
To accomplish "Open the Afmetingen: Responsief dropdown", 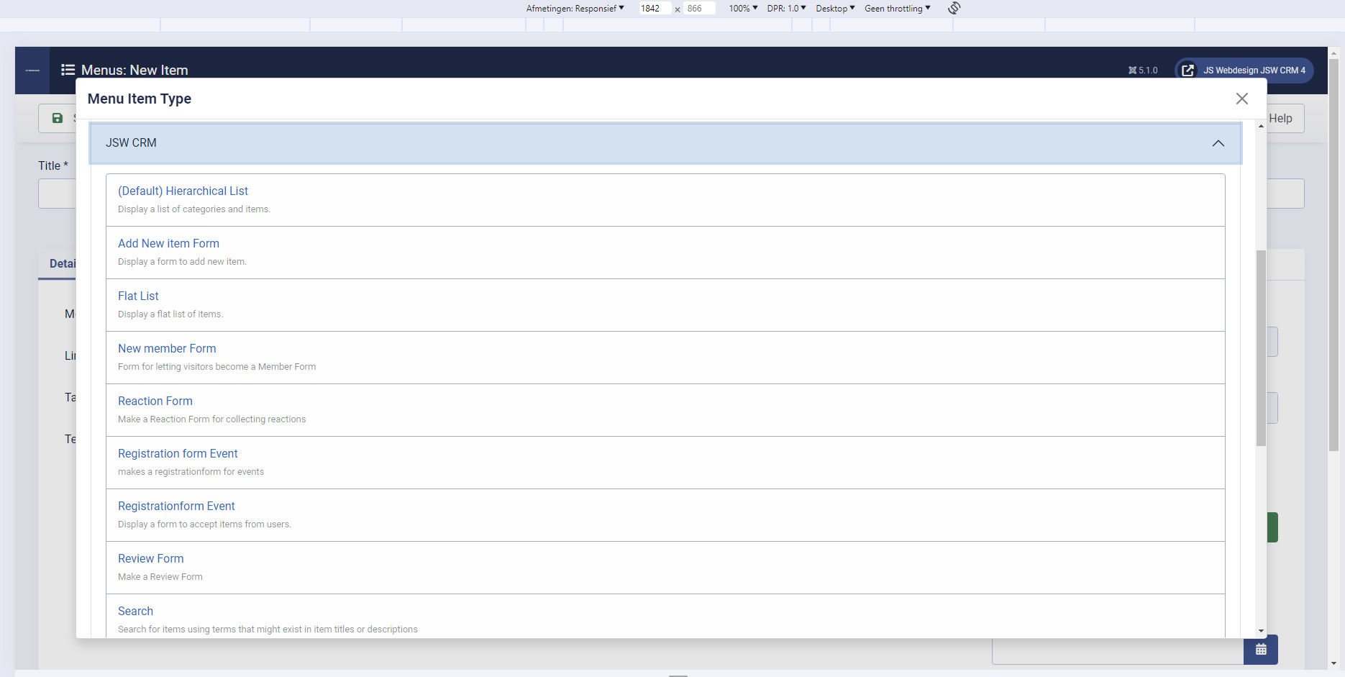I will [575, 9].
